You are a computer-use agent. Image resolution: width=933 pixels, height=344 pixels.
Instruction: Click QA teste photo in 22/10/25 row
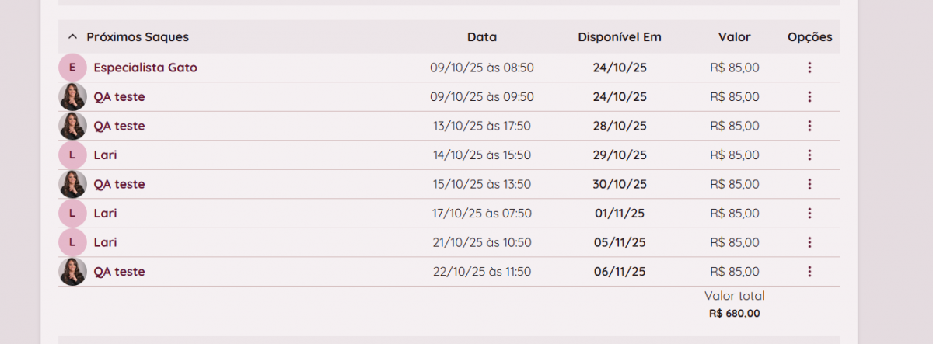tap(72, 272)
